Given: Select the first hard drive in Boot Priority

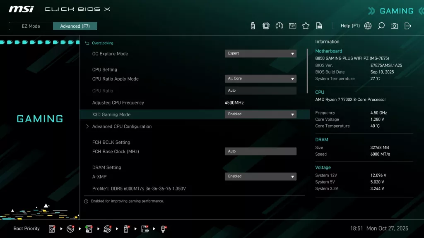Looking at the screenshot, I should coord(51,228).
